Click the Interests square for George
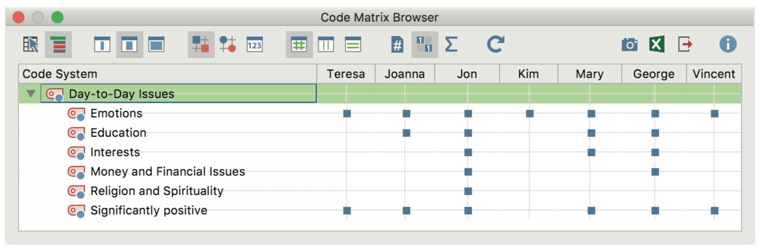 point(655,152)
